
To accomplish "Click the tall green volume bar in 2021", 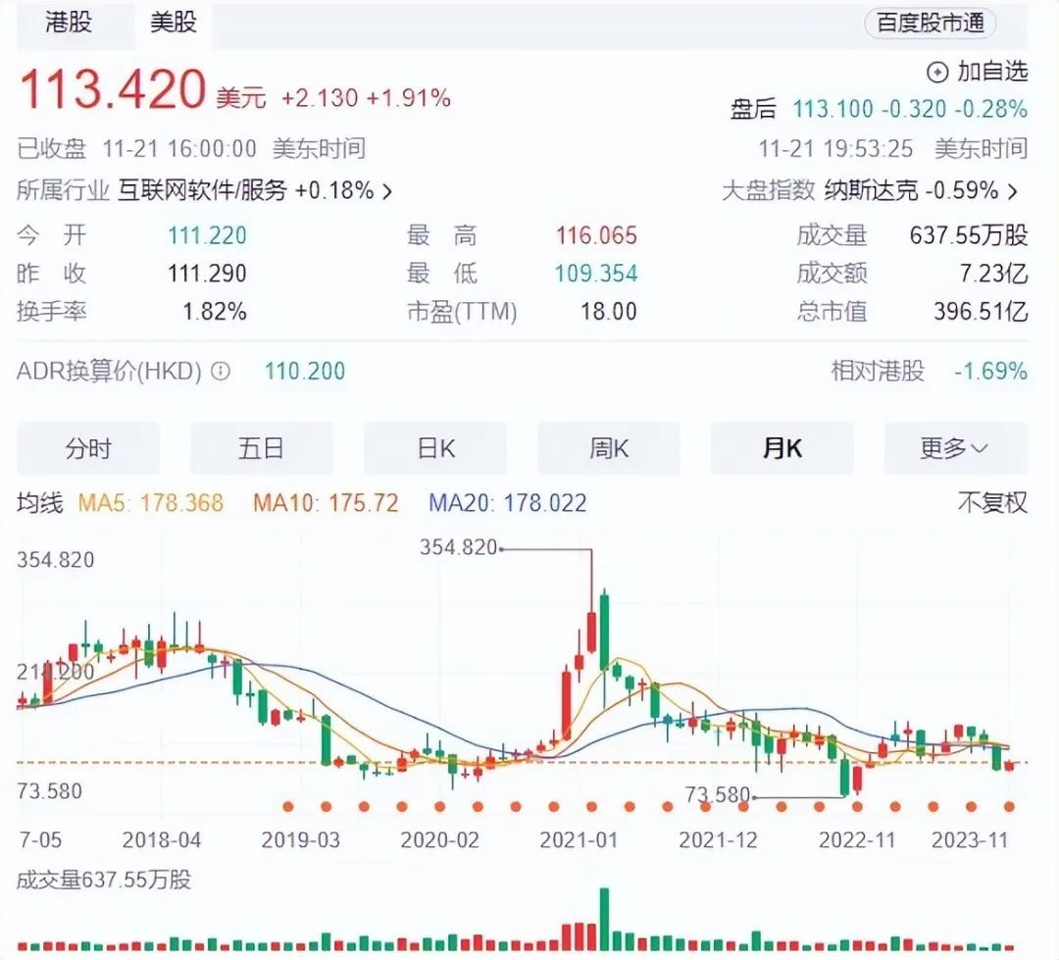I will click(604, 918).
